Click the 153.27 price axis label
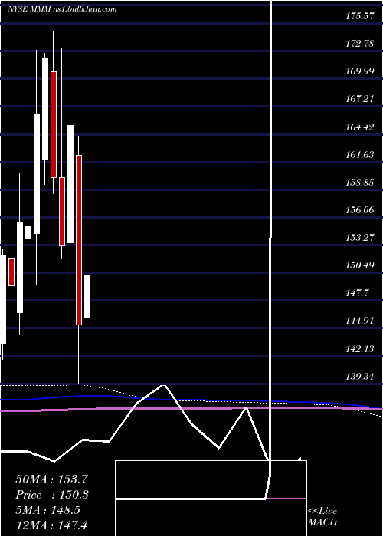The height and width of the screenshot is (537, 383). pos(359,237)
